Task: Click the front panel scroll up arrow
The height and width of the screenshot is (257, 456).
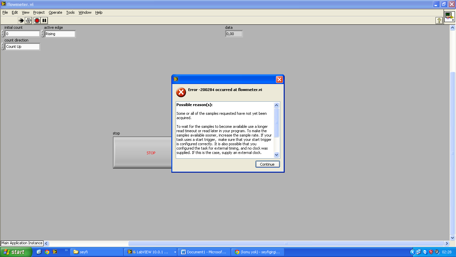Action: click(x=453, y=27)
